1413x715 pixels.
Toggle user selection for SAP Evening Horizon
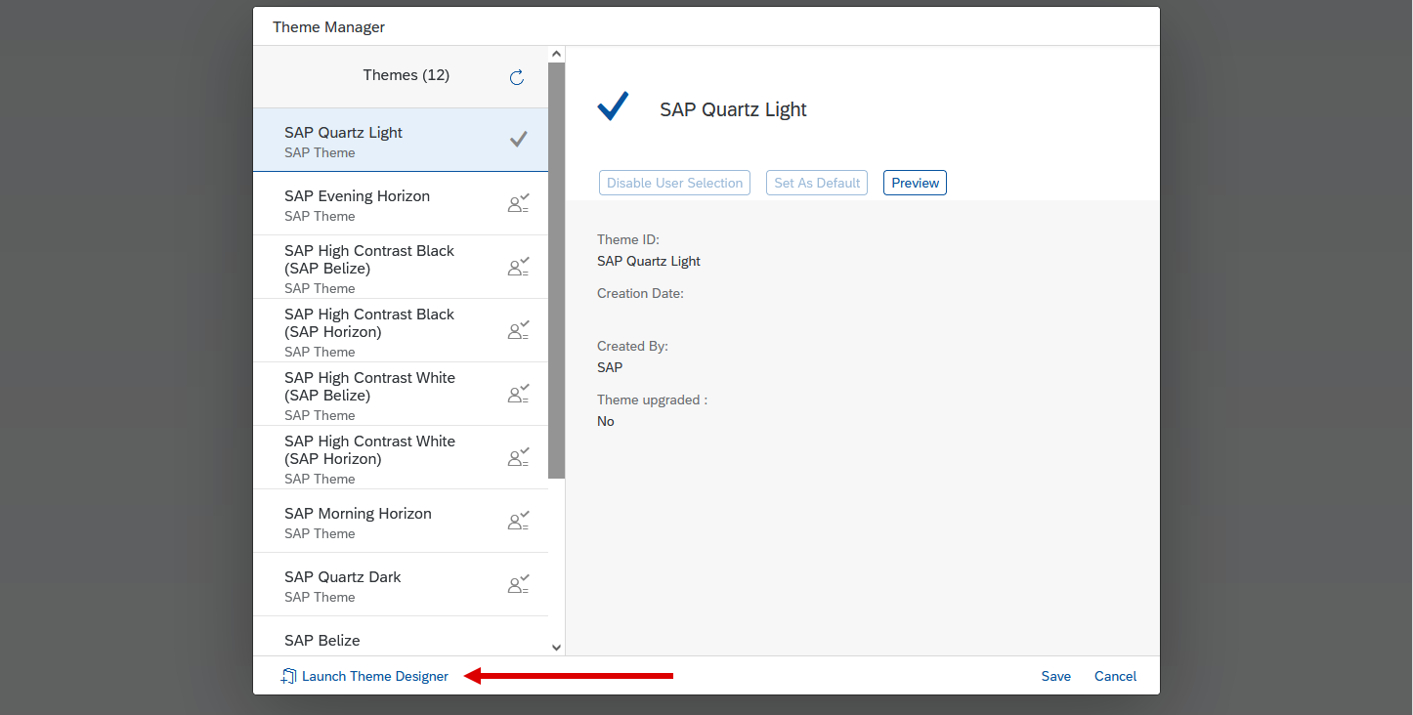[518, 203]
